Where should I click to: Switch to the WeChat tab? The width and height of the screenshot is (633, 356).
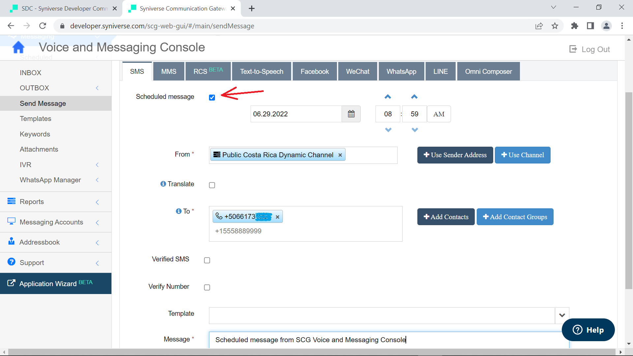[x=358, y=72]
